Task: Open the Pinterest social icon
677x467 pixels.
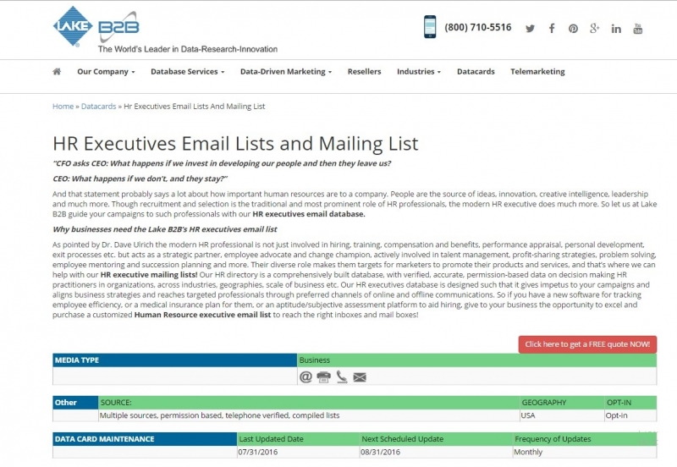Action: (573, 29)
